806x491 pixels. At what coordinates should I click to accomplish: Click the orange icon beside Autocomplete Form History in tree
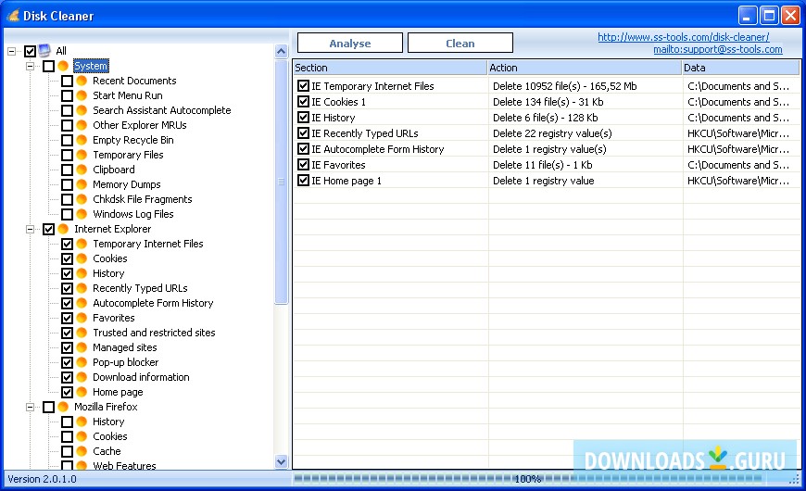point(82,303)
